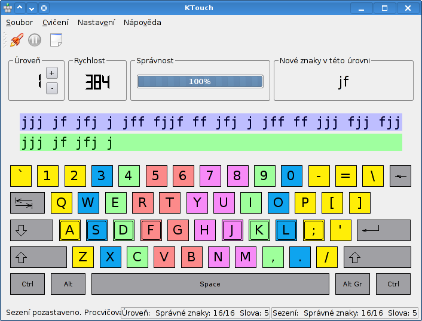This screenshot has width=422, height=321.
Task: Open the Nápověda menu
Action: click(142, 23)
